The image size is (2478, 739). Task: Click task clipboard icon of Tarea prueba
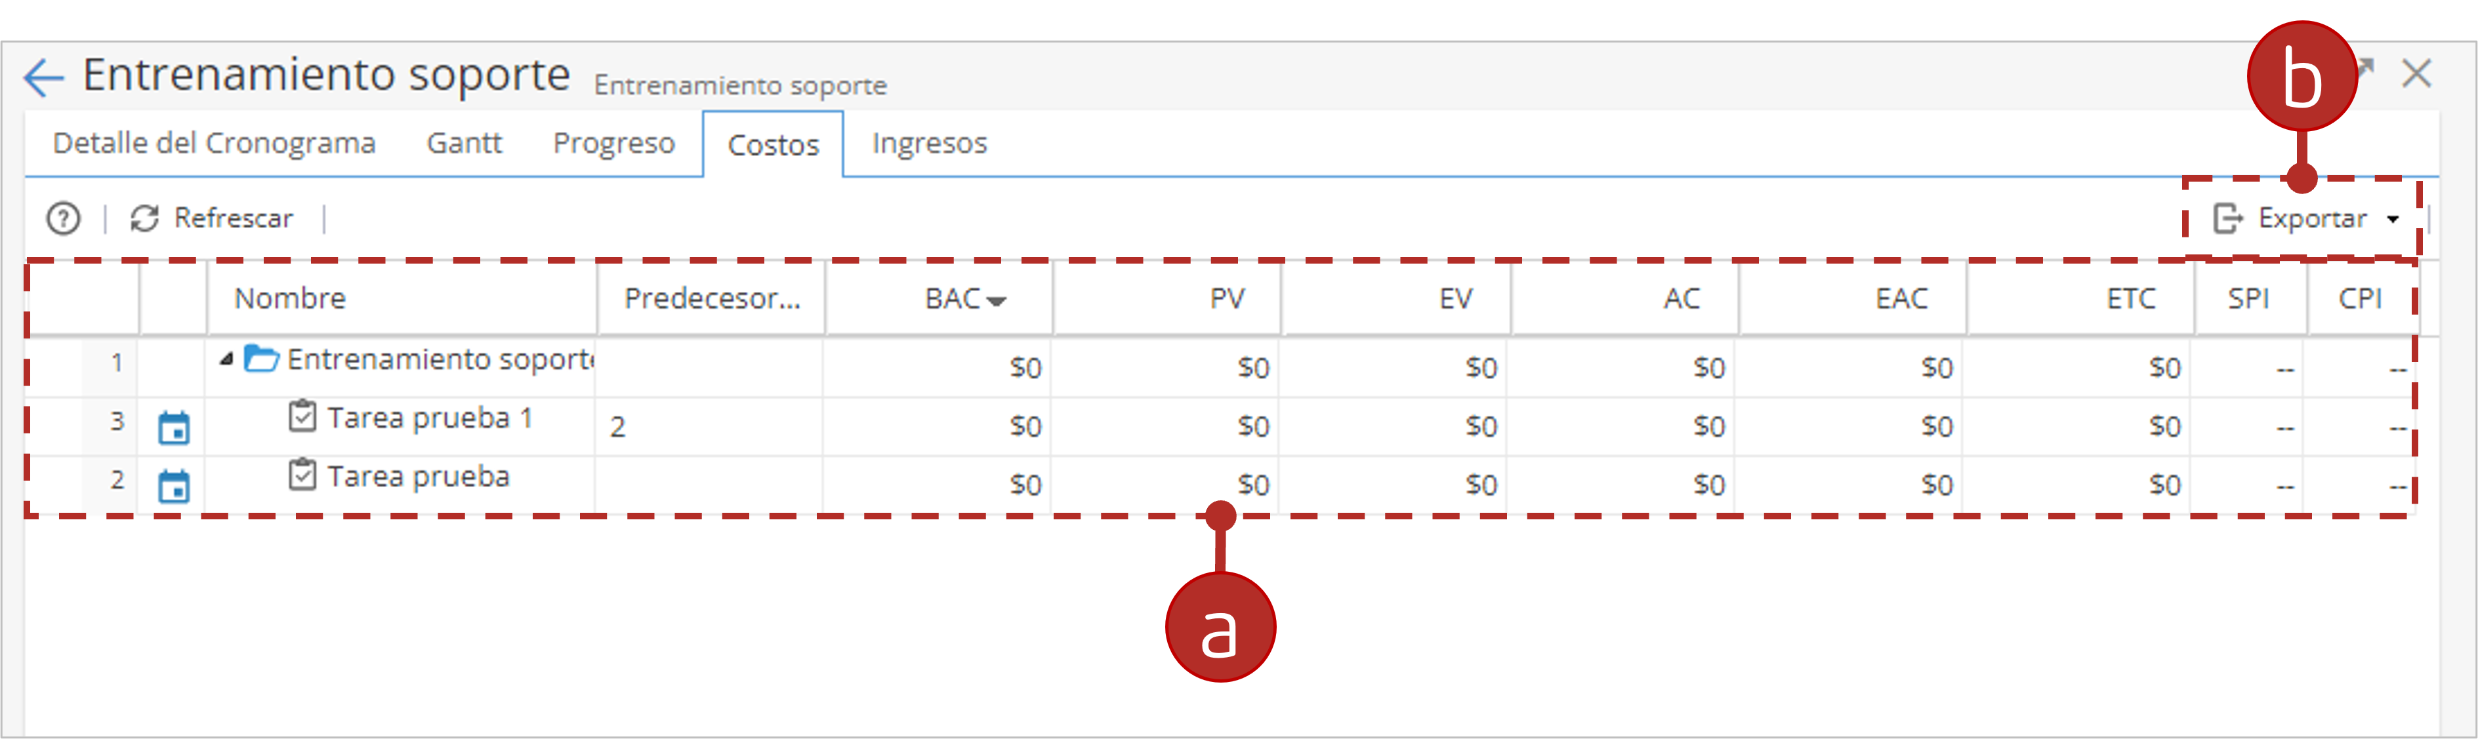(x=302, y=475)
